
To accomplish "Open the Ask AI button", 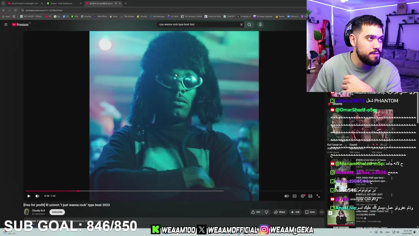I will [295, 212].
